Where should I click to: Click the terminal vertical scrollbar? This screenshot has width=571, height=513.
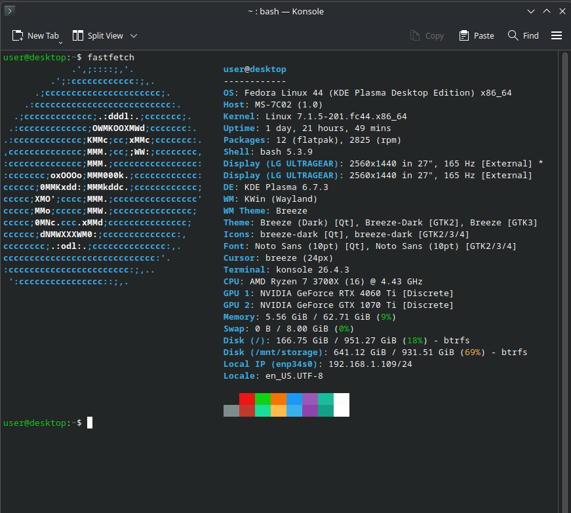click(x=565, y=282)
